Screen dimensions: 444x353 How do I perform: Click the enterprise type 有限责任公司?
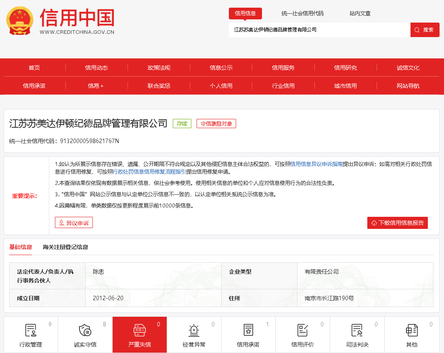322,272
